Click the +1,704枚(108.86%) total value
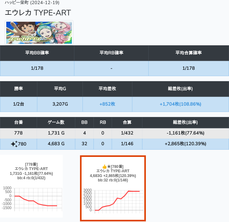The height and width of the screenshot is (222, 229). click(180, 104)
